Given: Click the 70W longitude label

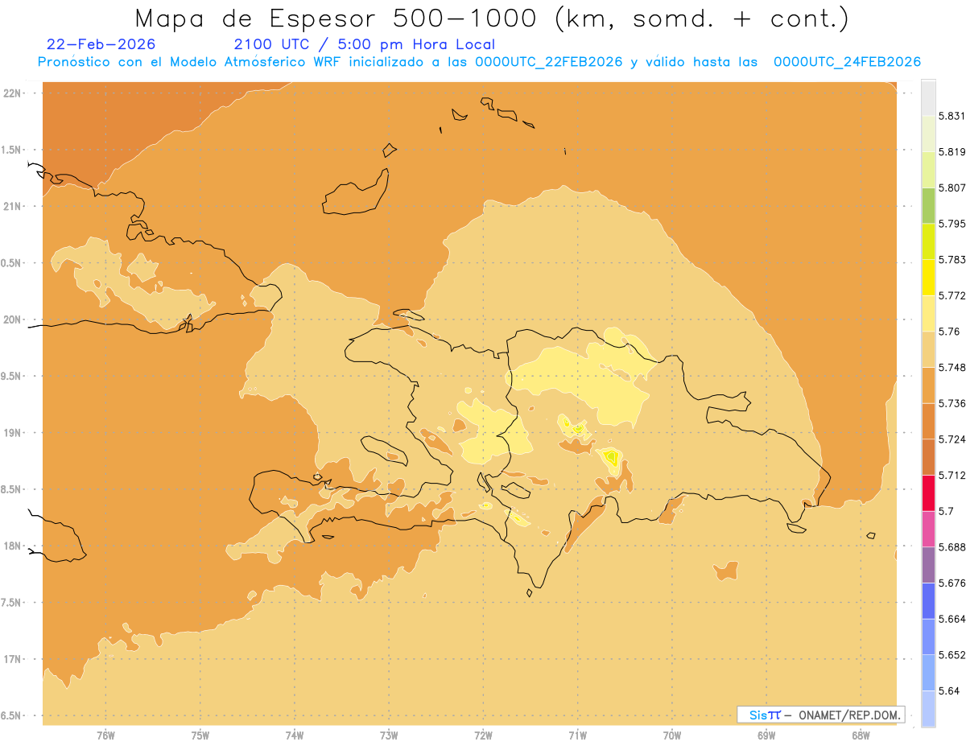Looking at the screenshot, I should click(672, 736).
